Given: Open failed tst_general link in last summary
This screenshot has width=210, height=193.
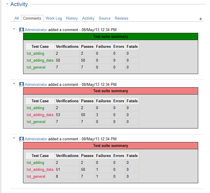Looking at the screenshot, I should (x=36, y=176).
